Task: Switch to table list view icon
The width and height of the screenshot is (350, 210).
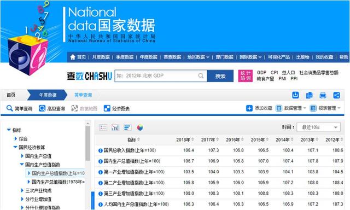Action: click(x=103, y=127)
